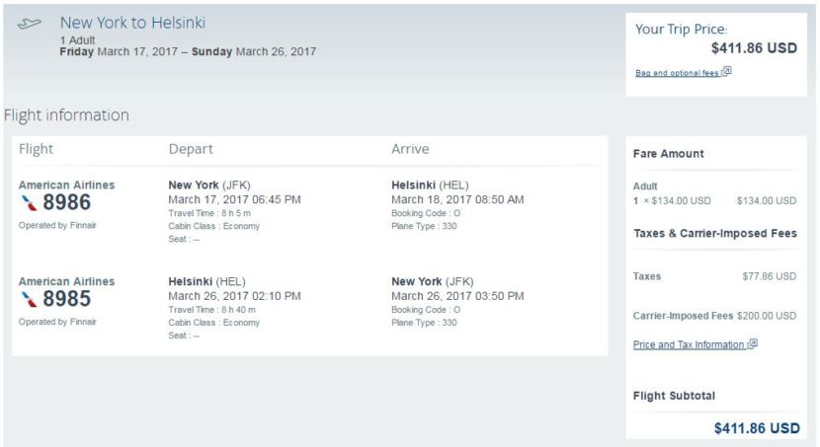Screen dimensions: 820x447
Task: Click the Taxes amount $77.86 USD
Action: point(769,276)
